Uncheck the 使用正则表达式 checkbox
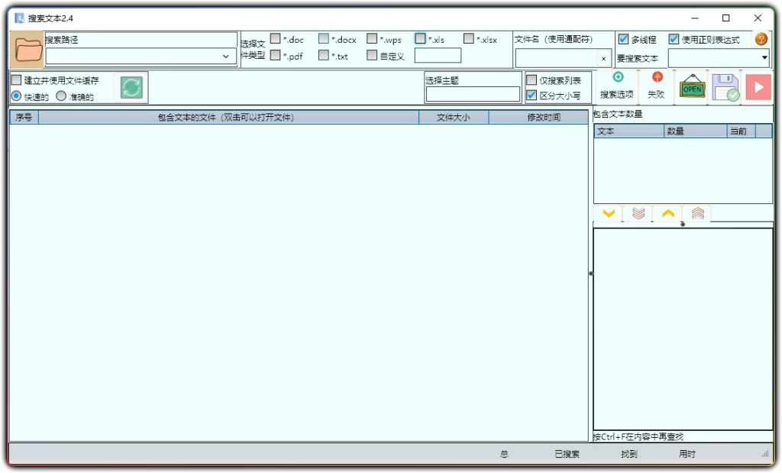 pos(674,39)
